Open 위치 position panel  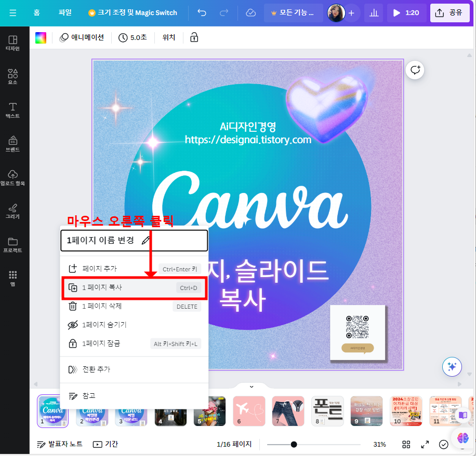[x=169, y=37]
